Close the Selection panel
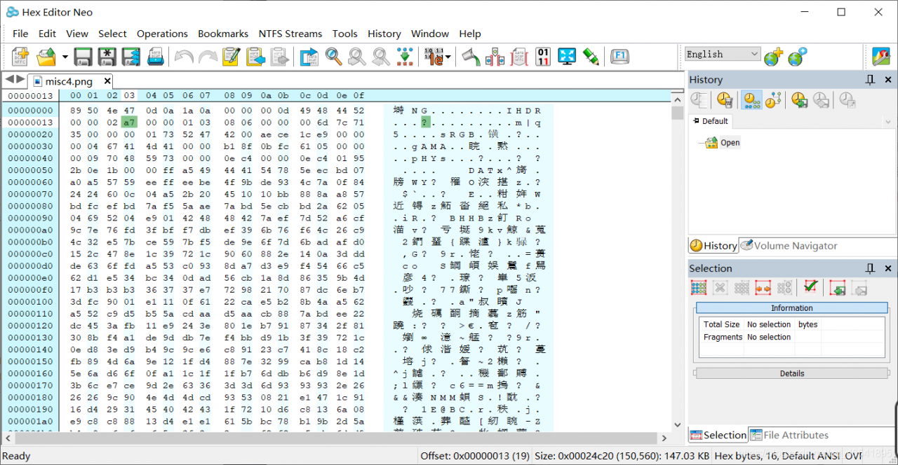 (888, 268)
